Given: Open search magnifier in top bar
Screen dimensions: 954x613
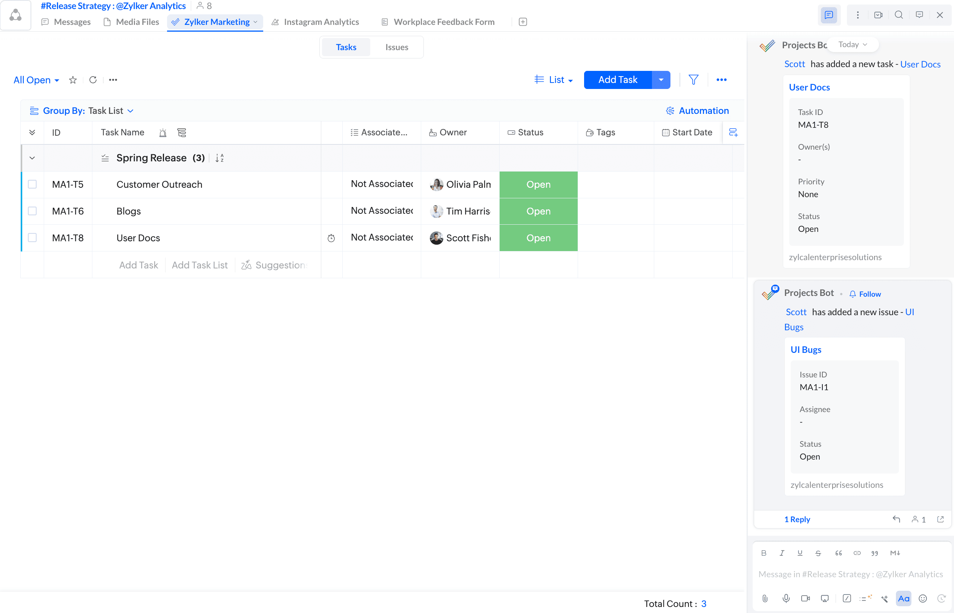Looking at the screenshot, I should (x=899, y=15).
